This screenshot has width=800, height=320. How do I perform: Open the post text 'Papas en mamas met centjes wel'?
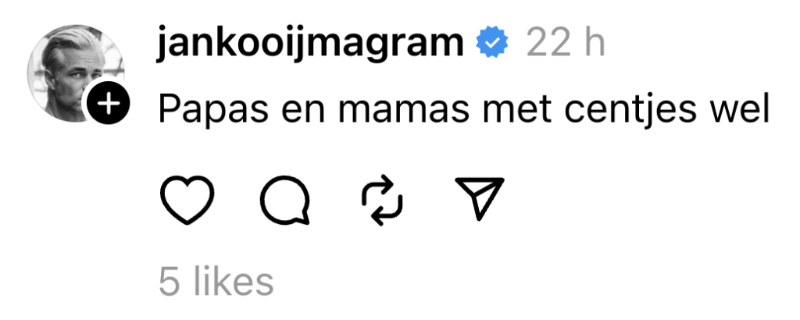(x=464, y=109)
